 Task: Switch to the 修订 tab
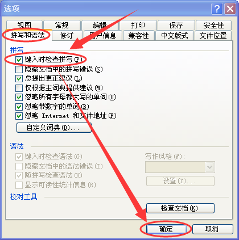(67, 35)
